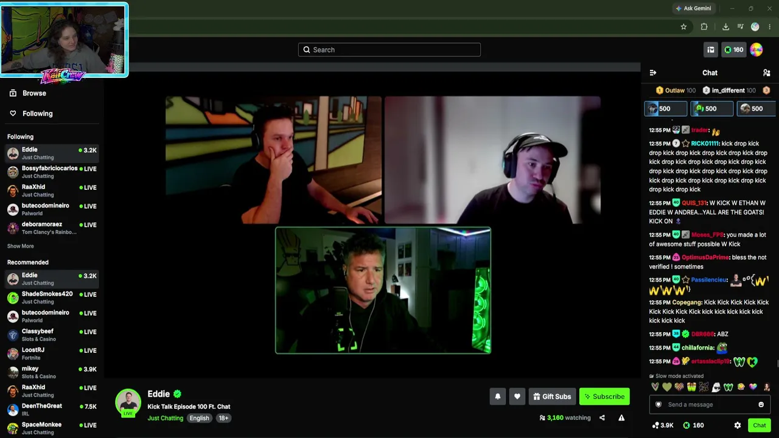Viewport: 779px width, 438px height.
Task: Select Outlaw on the chat leaderboard
Action: tap(676, 91)
